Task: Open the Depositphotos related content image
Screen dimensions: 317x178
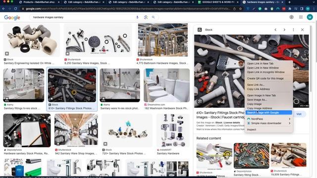Action: click(252, 156)
